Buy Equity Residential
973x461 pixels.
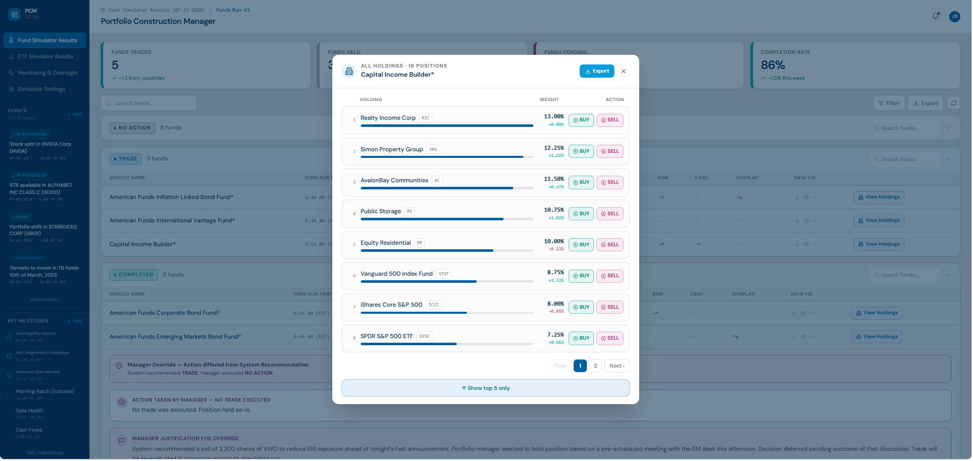pyautogui.click(x=581, y=245)
